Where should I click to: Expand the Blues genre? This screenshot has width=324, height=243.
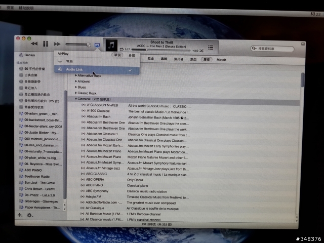pos(76,87)
